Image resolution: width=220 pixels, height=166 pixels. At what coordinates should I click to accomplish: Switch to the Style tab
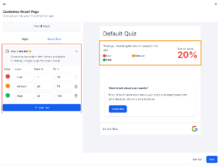pos(25,39)
